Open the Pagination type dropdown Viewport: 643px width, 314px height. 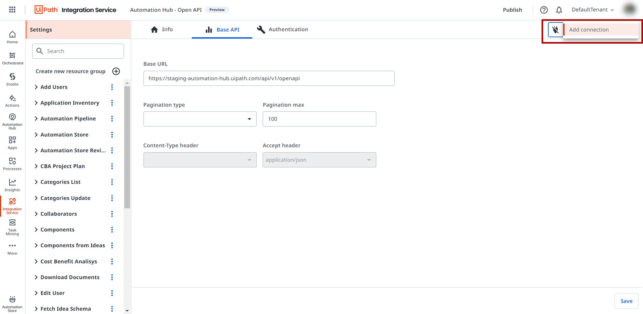coord(200,119)
